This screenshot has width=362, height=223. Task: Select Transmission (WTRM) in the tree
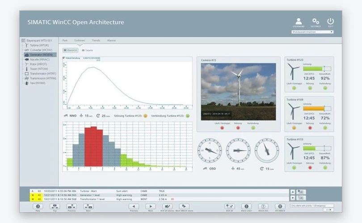pyautogui.click(x=40, y=78)
